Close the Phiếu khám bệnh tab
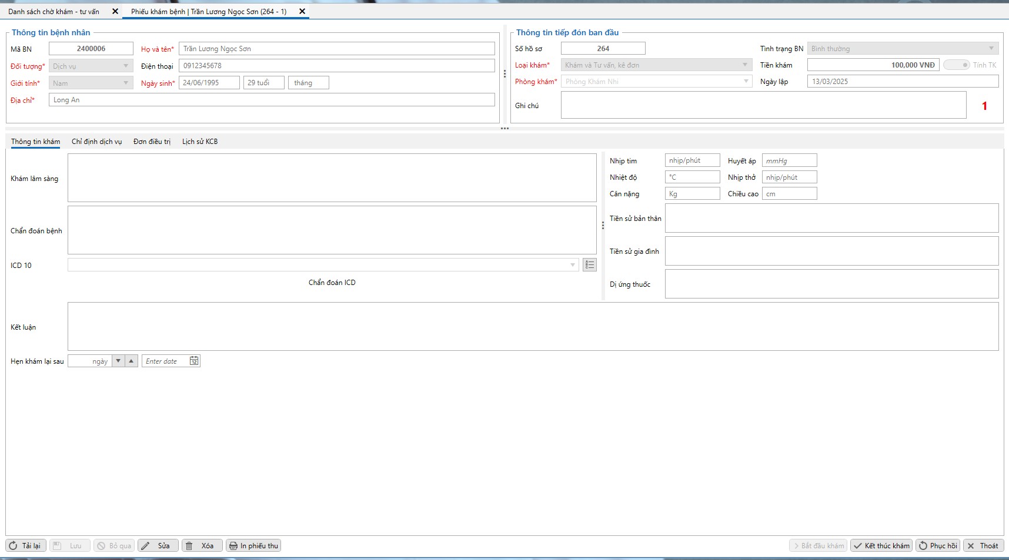Image resolution: width=1009 pixels, height=560 pixels. pyautogui.click(x=302, y=11)
